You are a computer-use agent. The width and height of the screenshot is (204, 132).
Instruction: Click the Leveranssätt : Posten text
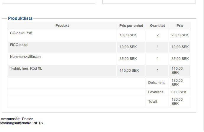point(17,119)
